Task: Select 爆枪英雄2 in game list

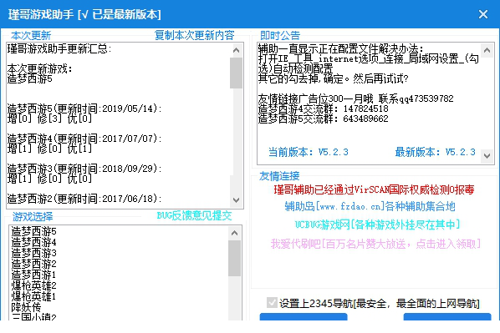Action: [x=33, y=285]
